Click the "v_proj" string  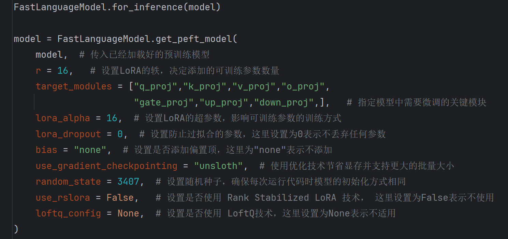(x=255, y=87)
